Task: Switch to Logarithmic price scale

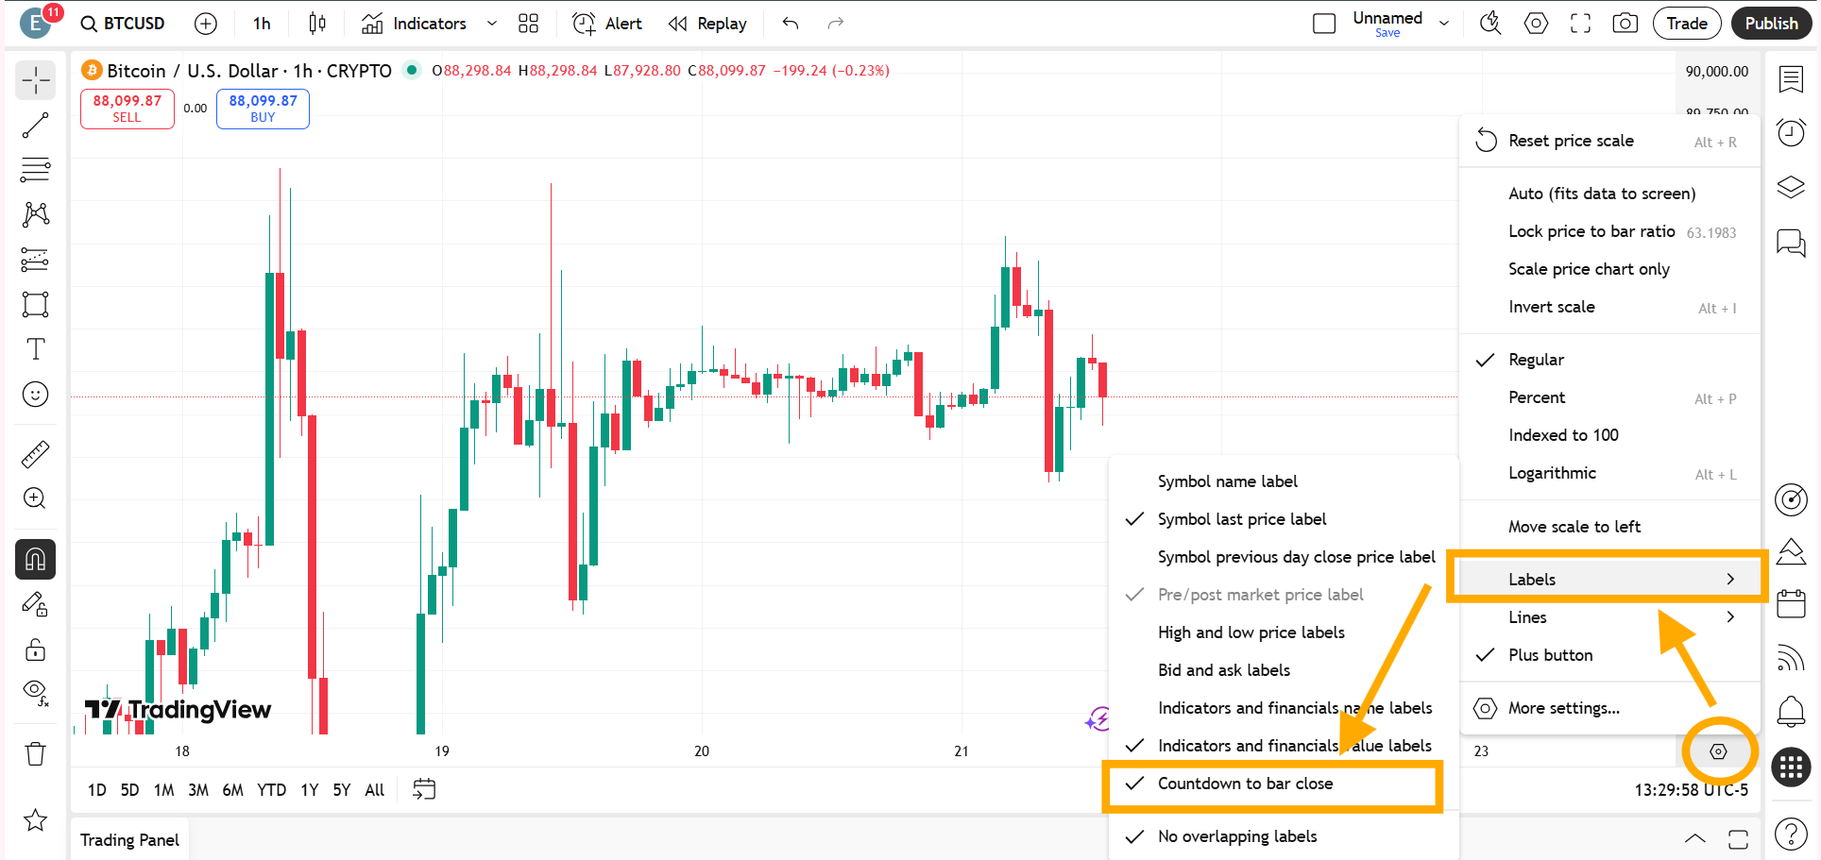Action: (x=1552, y=472)
